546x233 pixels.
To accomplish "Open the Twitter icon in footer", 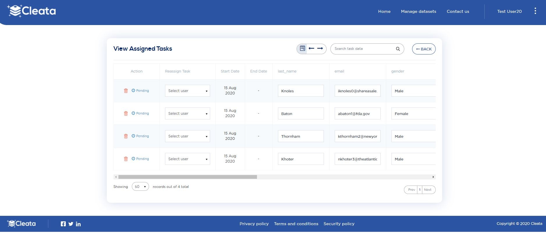I will (x=71, y=224).
